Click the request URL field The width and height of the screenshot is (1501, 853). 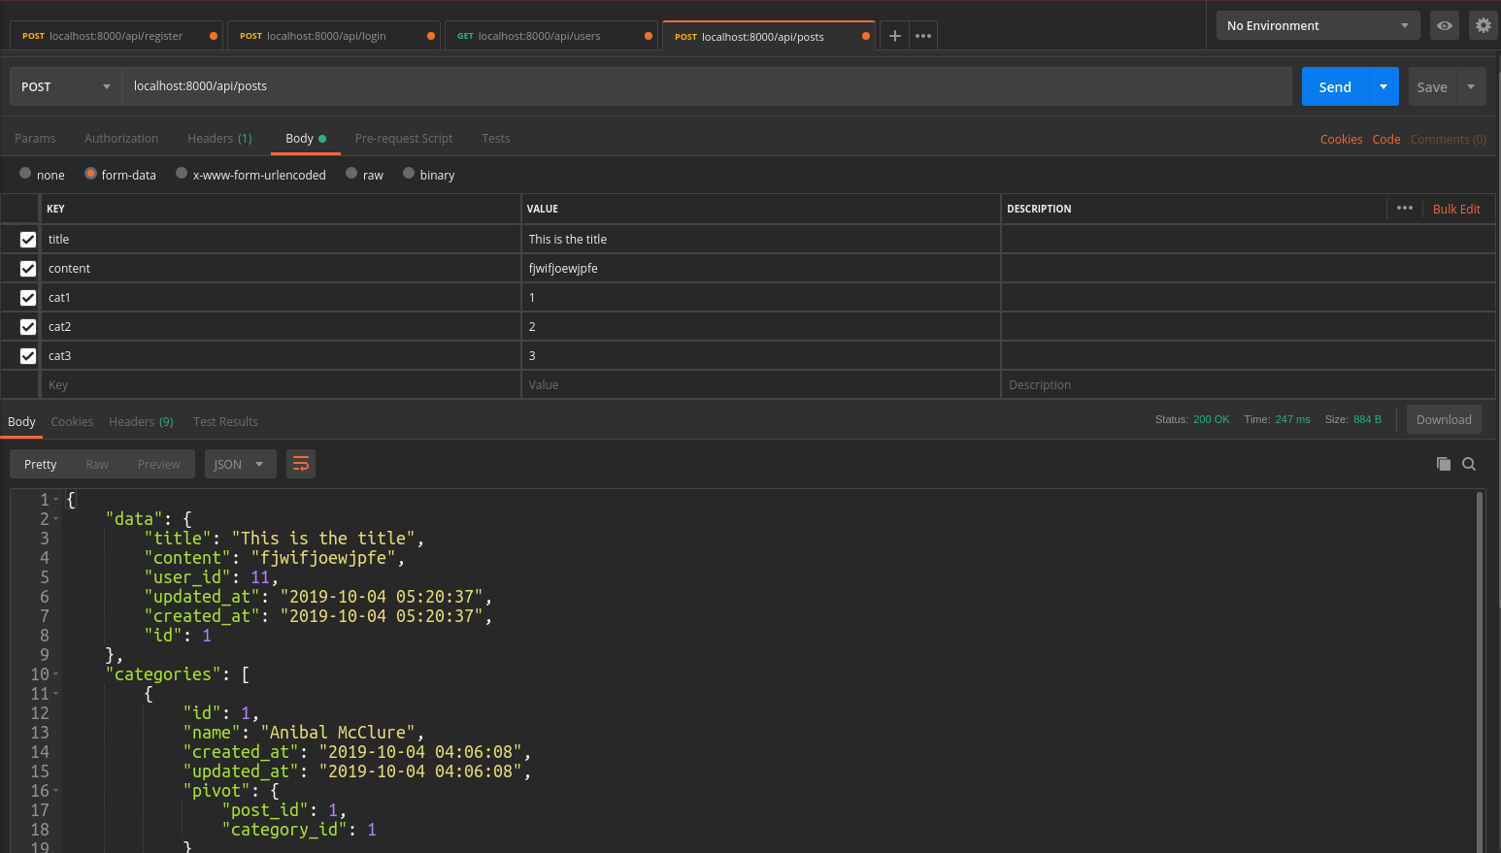706,86
